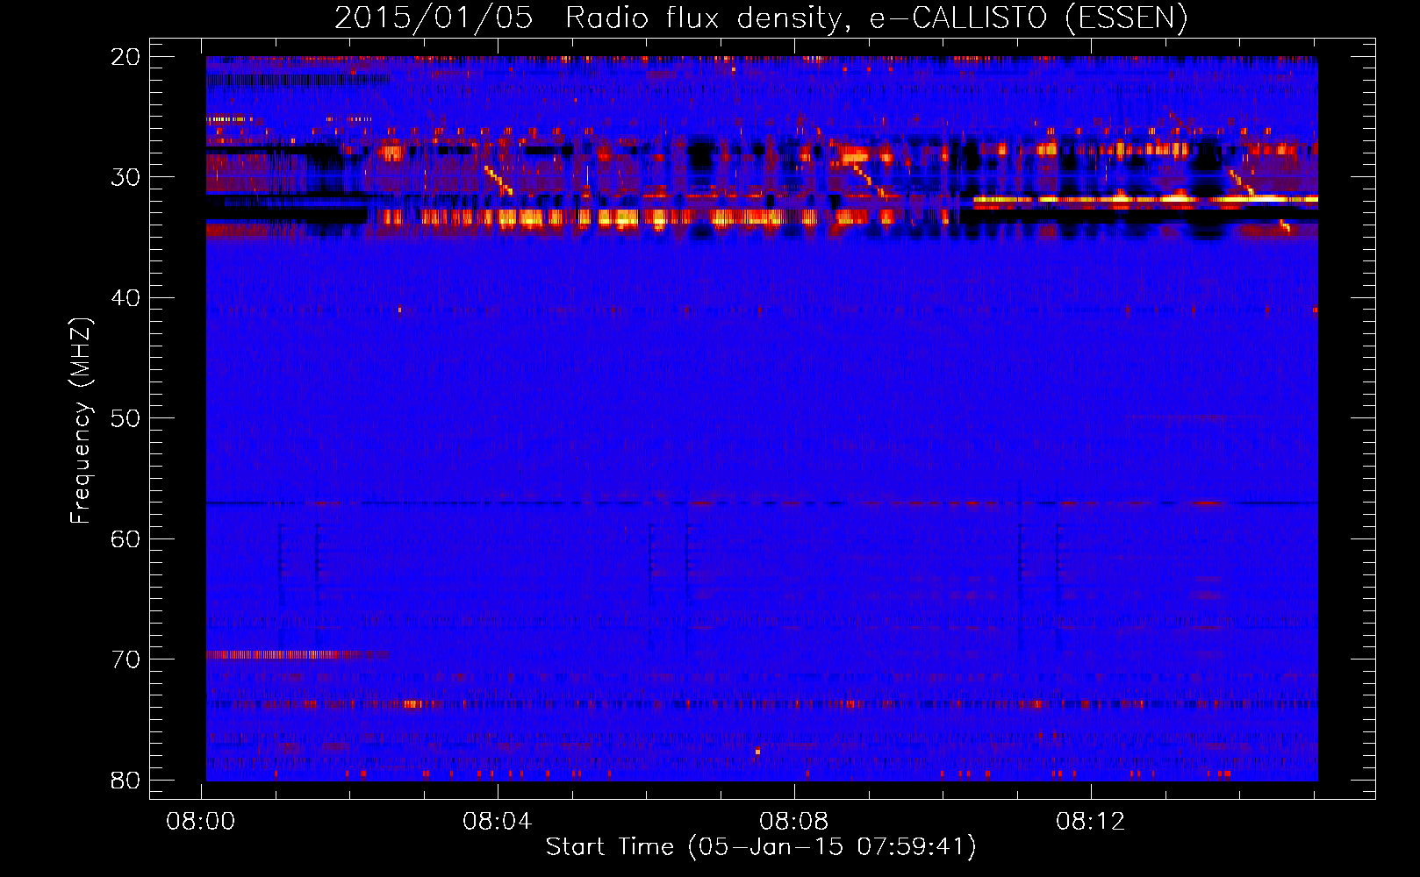Screen dimensions: 1420x877
Task: Click the "50" frequency tick label
Action: pos(126,418)
